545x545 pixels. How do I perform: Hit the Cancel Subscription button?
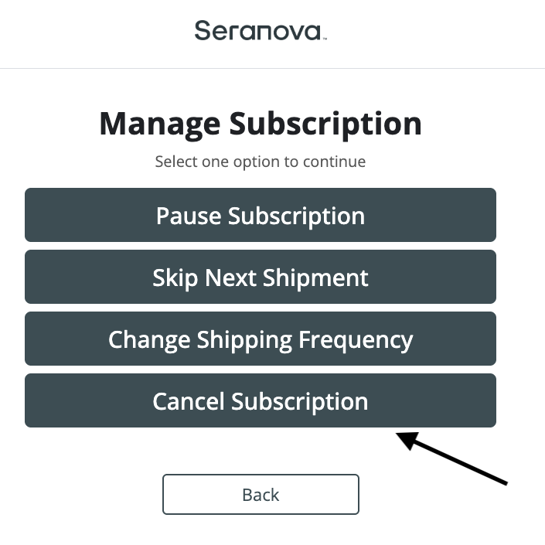261,400
